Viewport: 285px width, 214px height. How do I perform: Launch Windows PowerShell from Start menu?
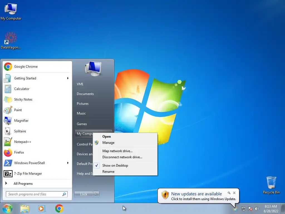click(37, 163)
